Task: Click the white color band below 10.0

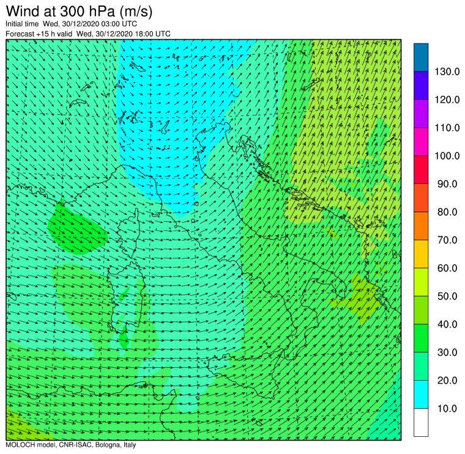Action: pyautogui.click(x=421, y=422)
